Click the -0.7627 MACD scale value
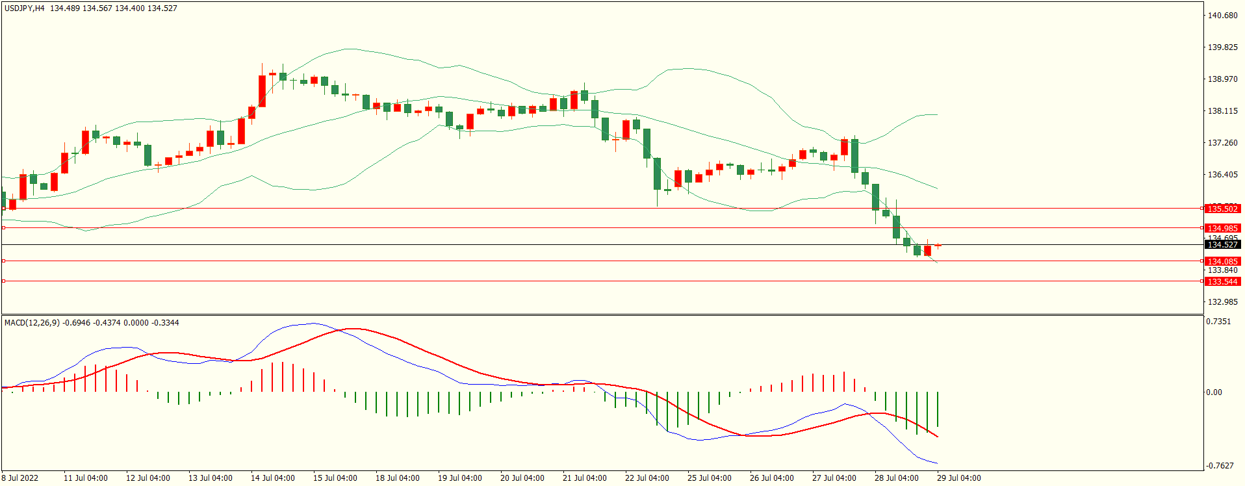This screenshot has height=486, width=1245. click(x=1220, y=466)
